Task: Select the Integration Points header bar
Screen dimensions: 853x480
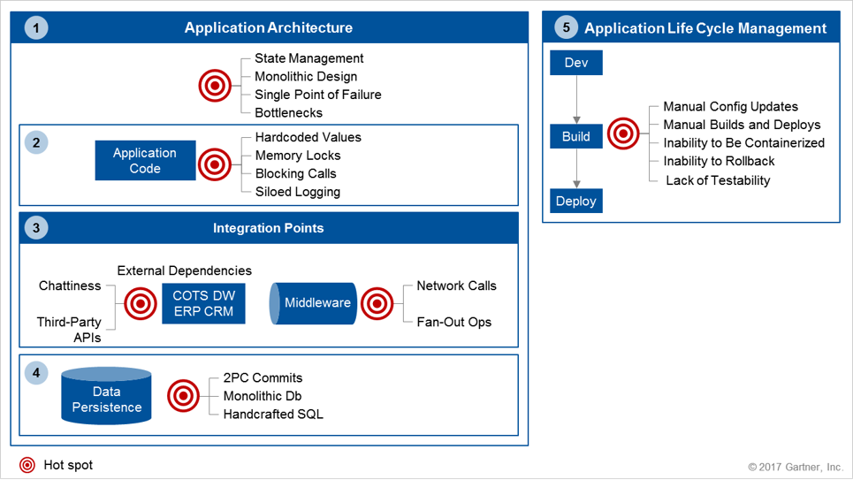Action: tap(268, 228)
